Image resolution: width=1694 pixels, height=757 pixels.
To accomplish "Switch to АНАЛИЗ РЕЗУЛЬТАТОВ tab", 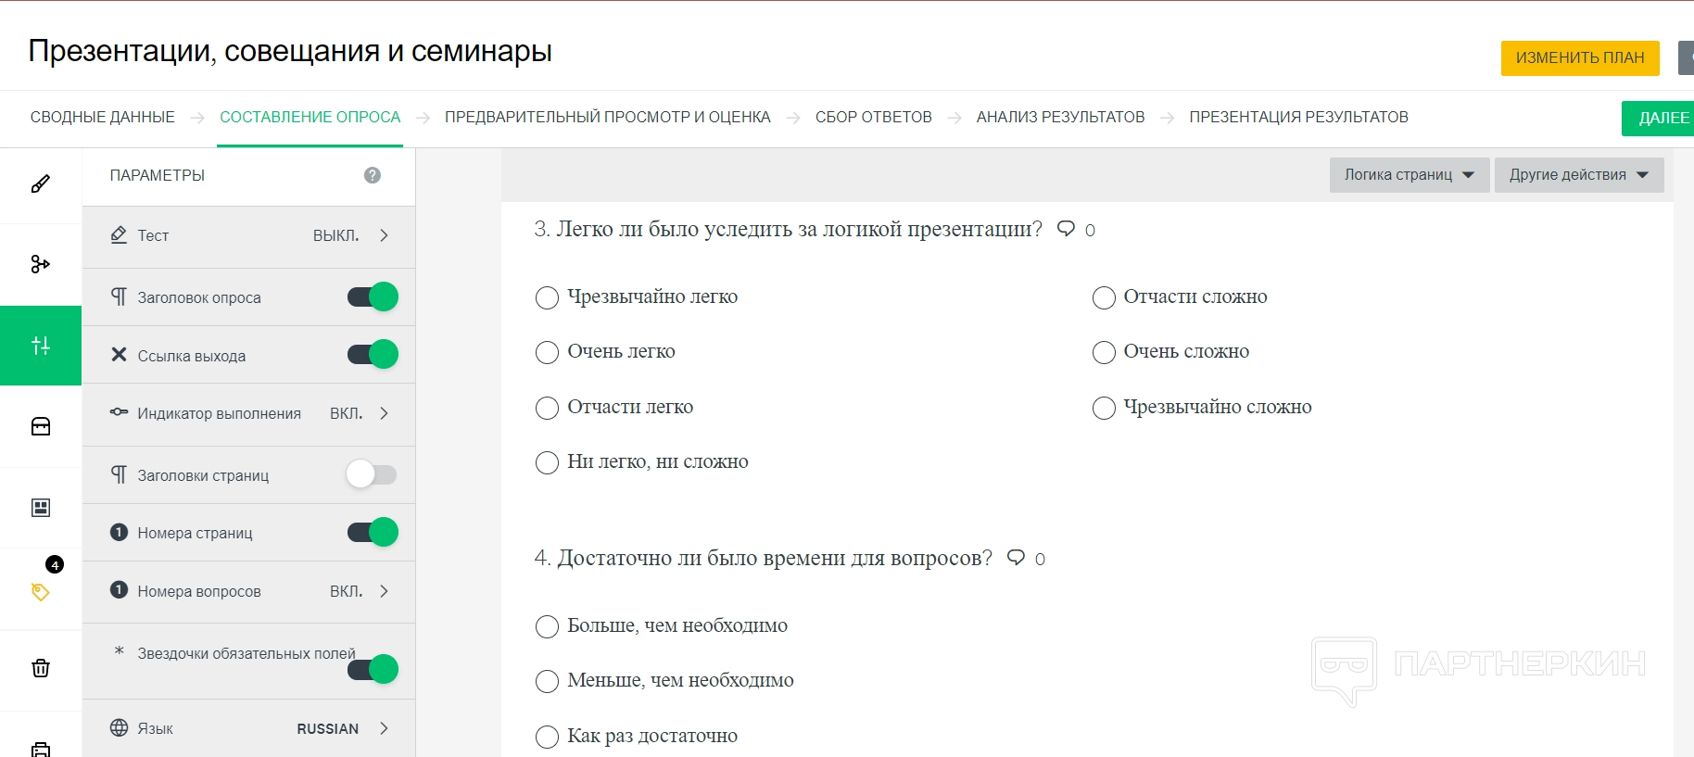I will point(1060,118).
